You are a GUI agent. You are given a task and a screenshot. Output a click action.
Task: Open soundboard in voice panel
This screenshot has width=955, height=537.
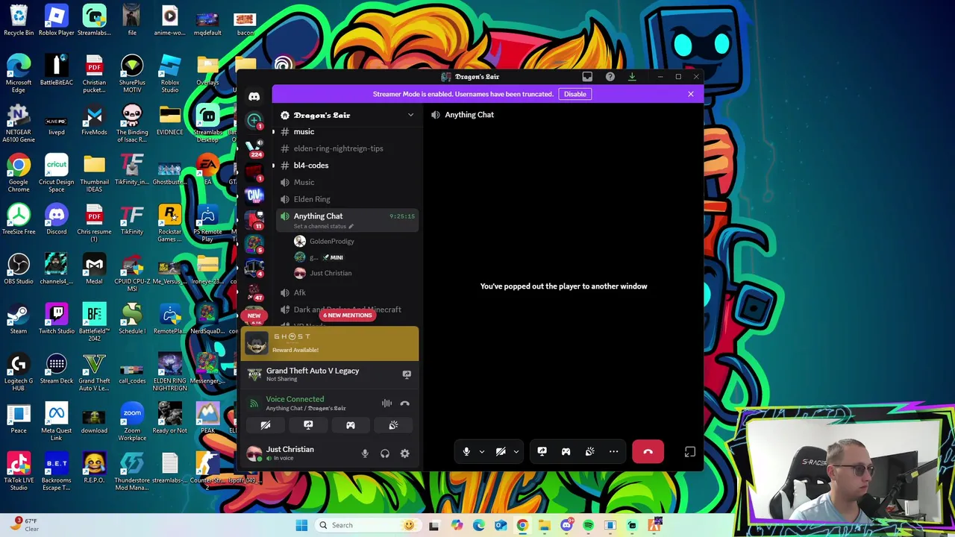click(393, 425)
